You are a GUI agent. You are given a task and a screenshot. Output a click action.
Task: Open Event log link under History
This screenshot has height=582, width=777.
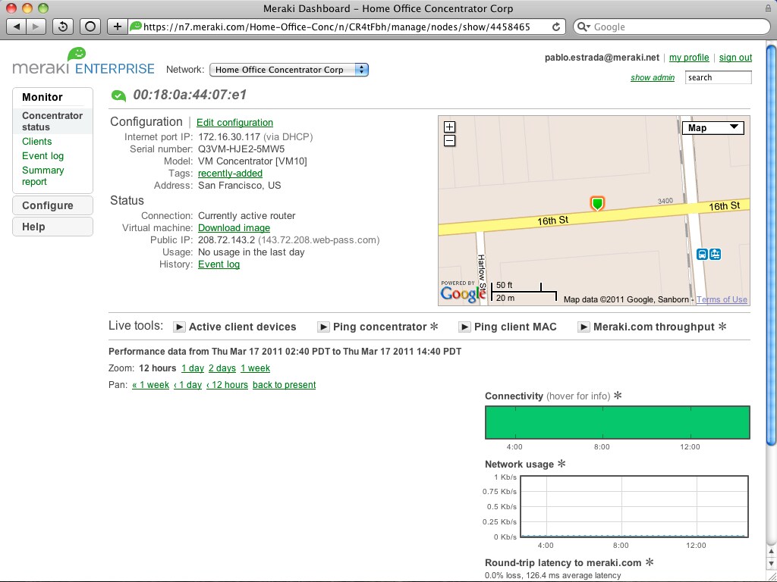219,264
